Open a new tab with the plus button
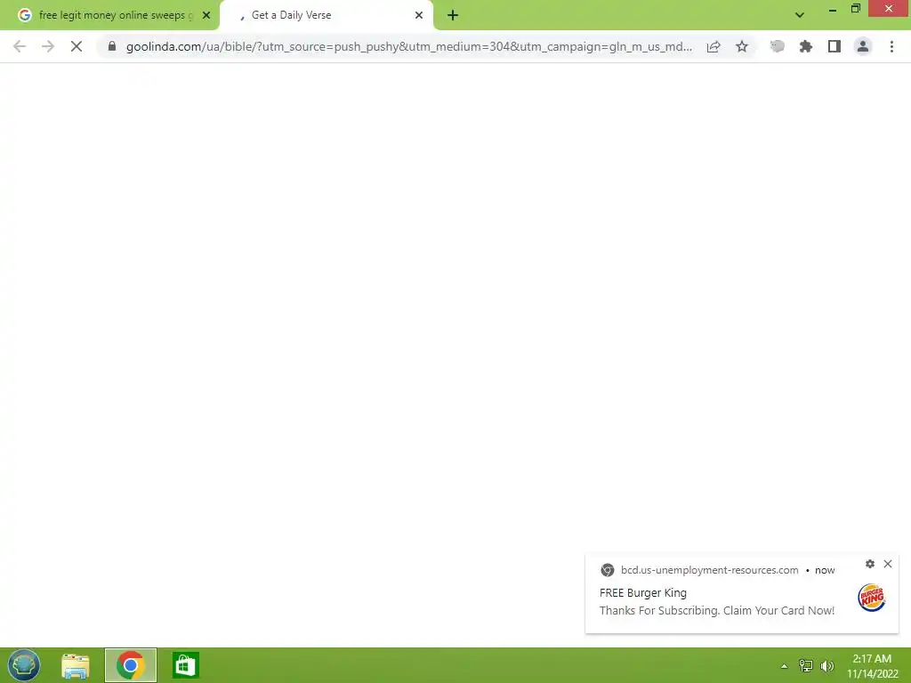The image size is (911, 683). (453, 15)
